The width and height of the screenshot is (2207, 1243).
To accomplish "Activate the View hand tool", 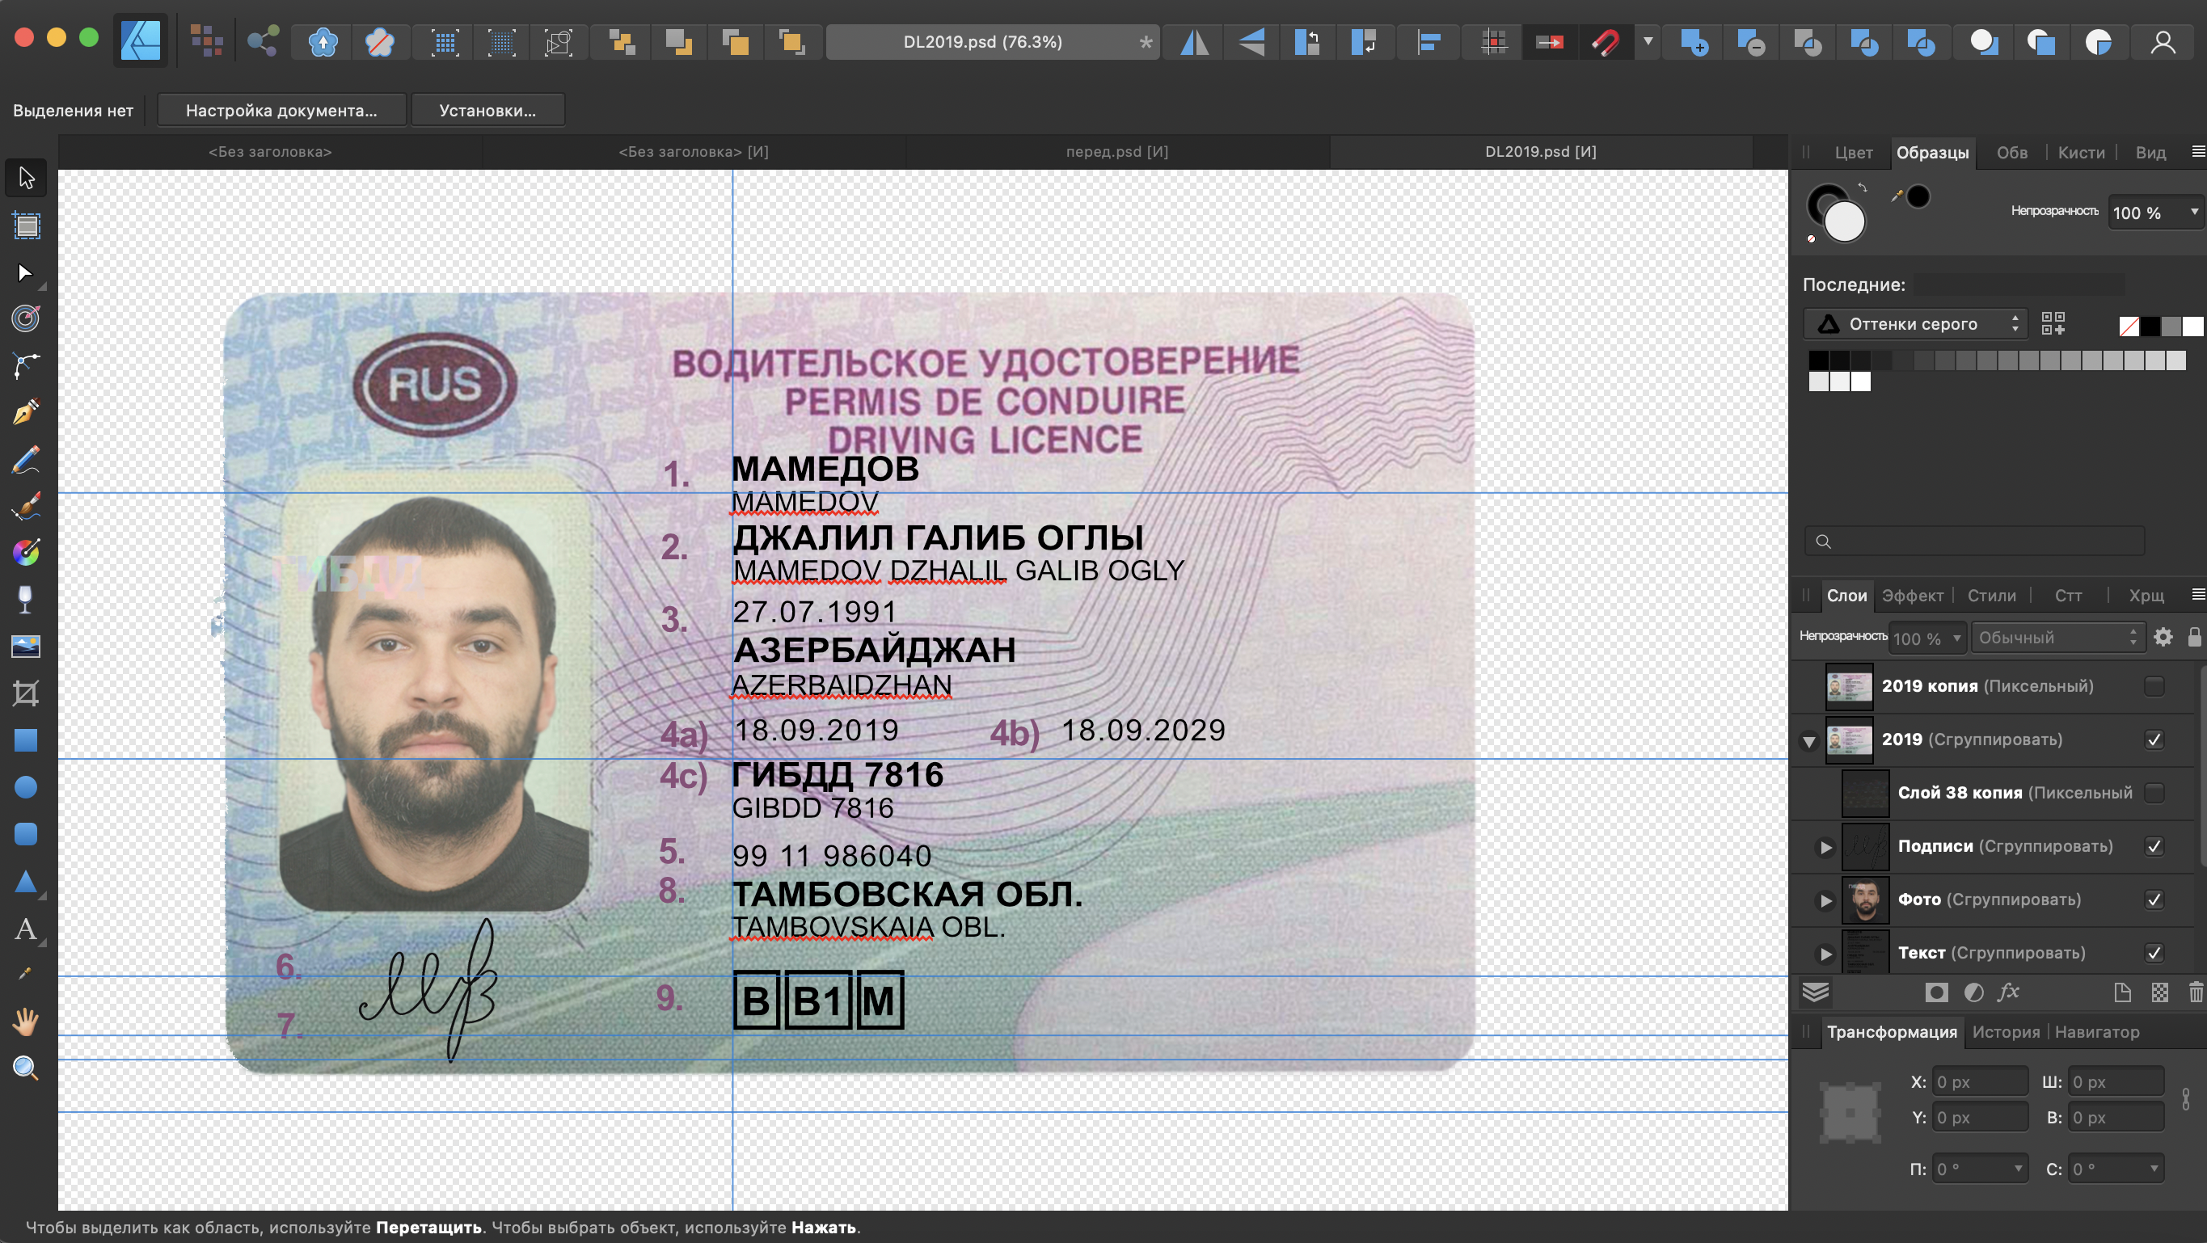I will [26, 1021].
